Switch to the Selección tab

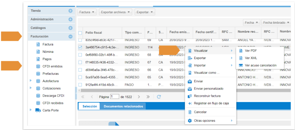[x=90, y=106]
